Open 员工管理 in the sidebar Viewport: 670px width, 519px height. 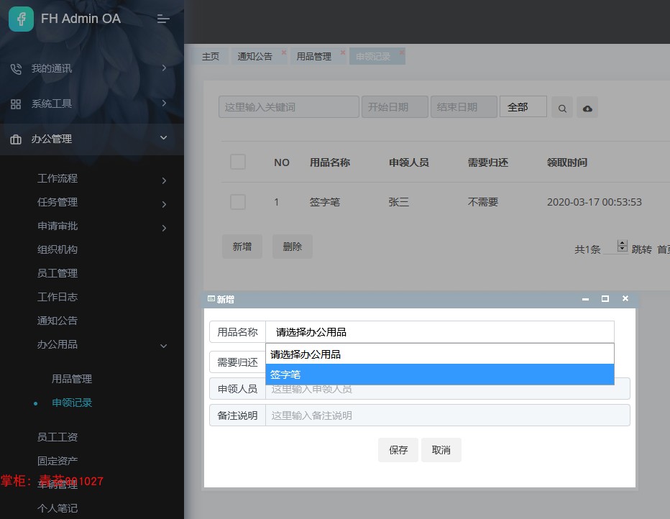58,273
